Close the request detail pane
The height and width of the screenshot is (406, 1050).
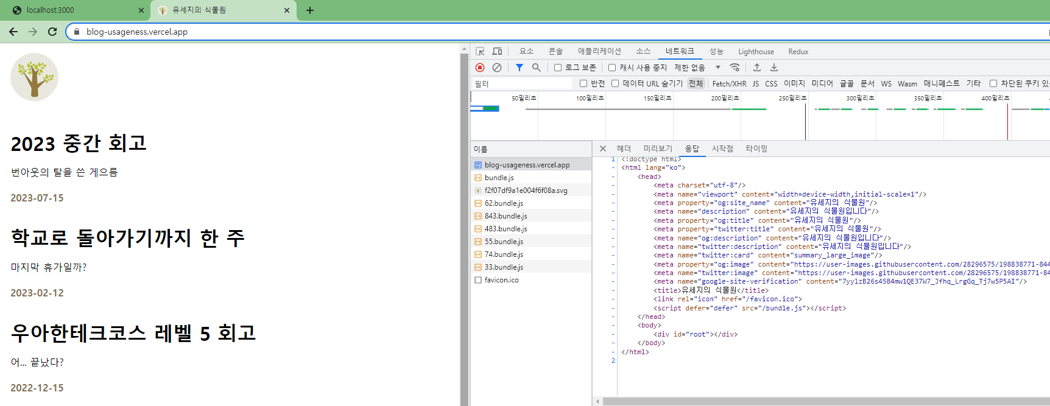(602, 149)
